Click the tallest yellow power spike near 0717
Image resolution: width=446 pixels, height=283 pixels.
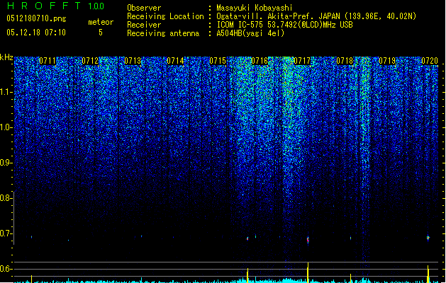308,272
